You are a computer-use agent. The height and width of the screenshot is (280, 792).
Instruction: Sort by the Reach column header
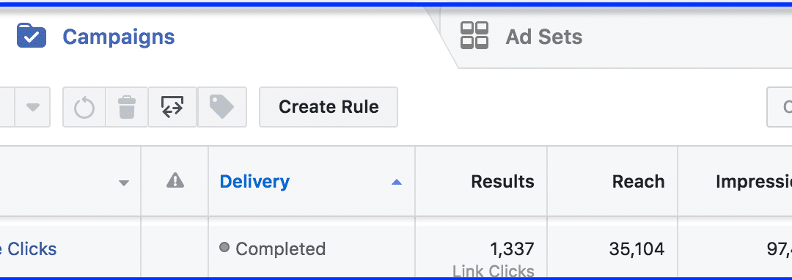[x=639, y=182]
